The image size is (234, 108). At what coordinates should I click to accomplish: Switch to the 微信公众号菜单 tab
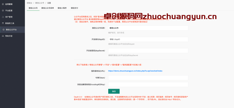48,8
